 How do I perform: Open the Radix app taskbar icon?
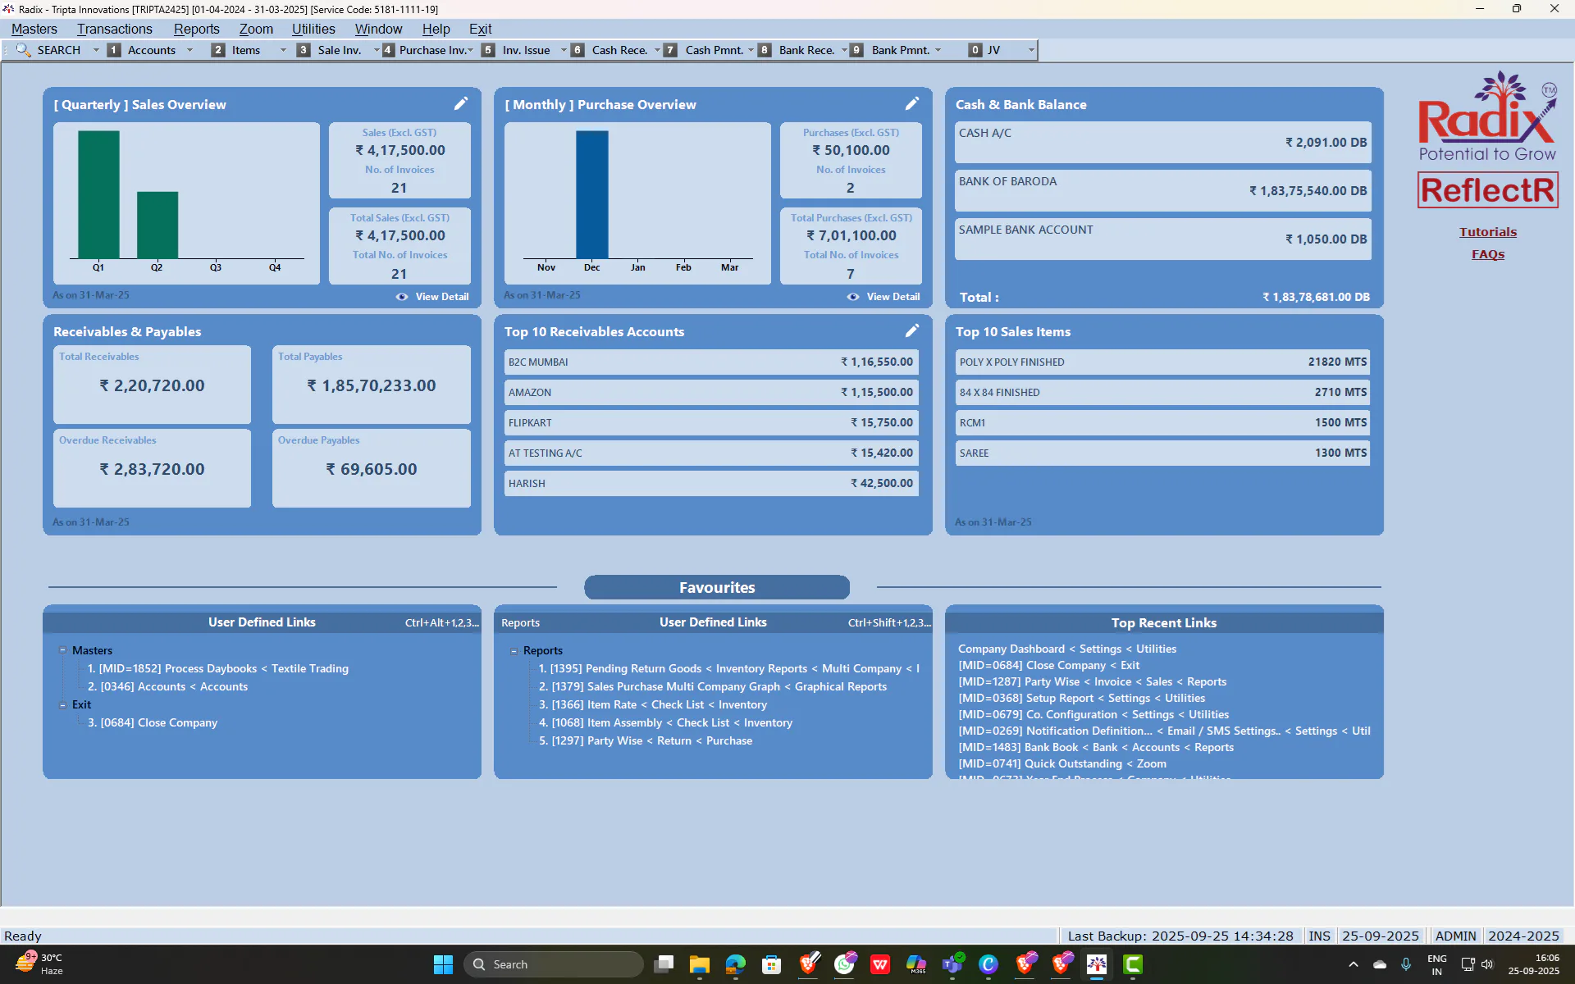(x=1097, y=964)
